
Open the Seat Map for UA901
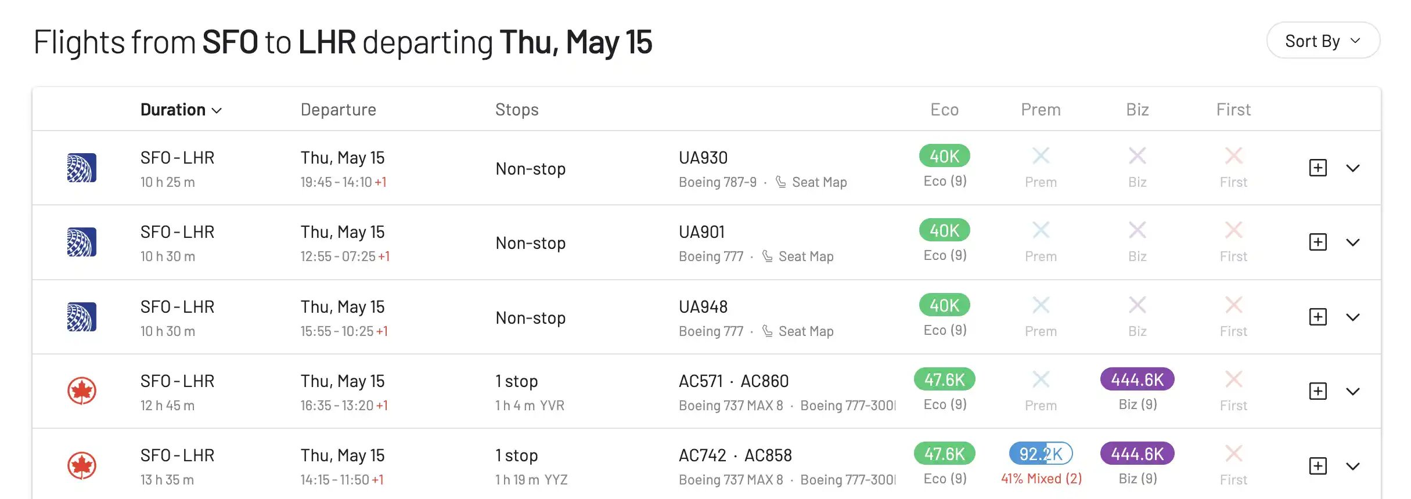click(806, 256)
